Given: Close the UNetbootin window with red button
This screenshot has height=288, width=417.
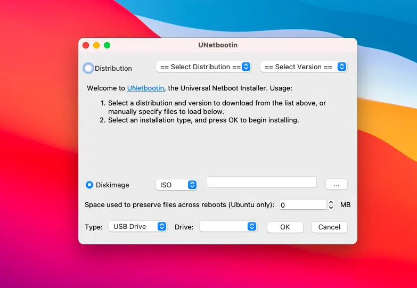Looking at the screenshot, I should [x=86, y=45].
